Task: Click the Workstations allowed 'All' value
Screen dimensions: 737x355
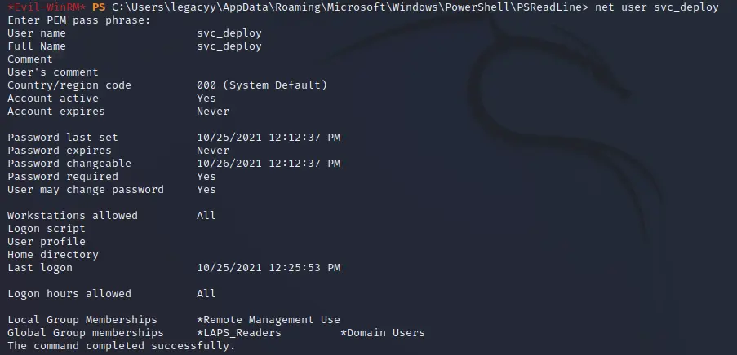Action: tap(206, 216)
